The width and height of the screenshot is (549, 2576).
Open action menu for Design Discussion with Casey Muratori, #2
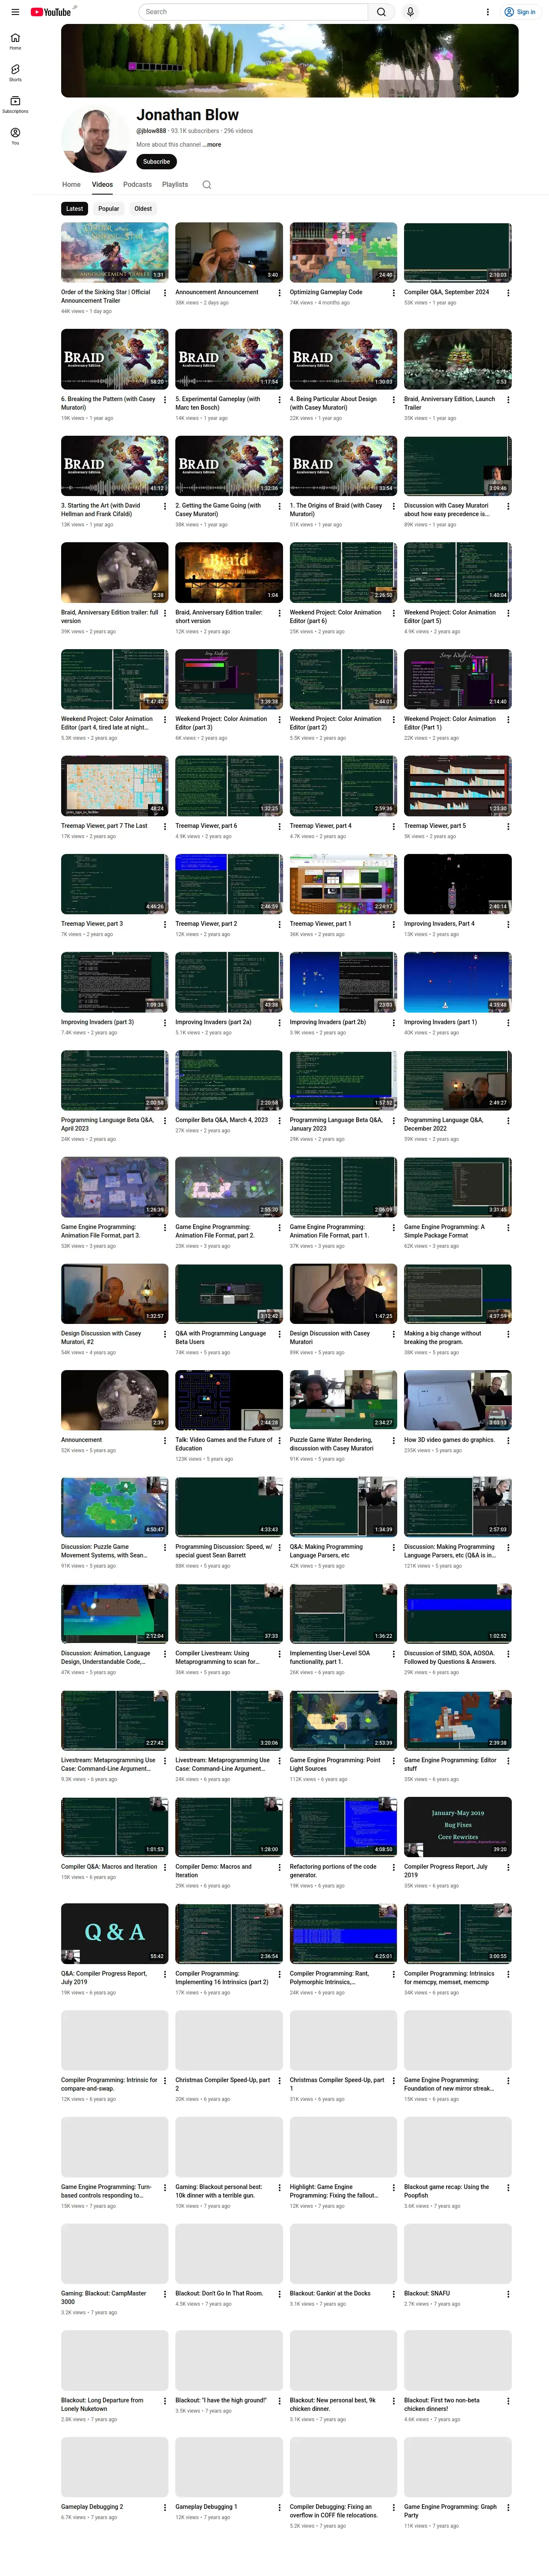pos(165,1334)
